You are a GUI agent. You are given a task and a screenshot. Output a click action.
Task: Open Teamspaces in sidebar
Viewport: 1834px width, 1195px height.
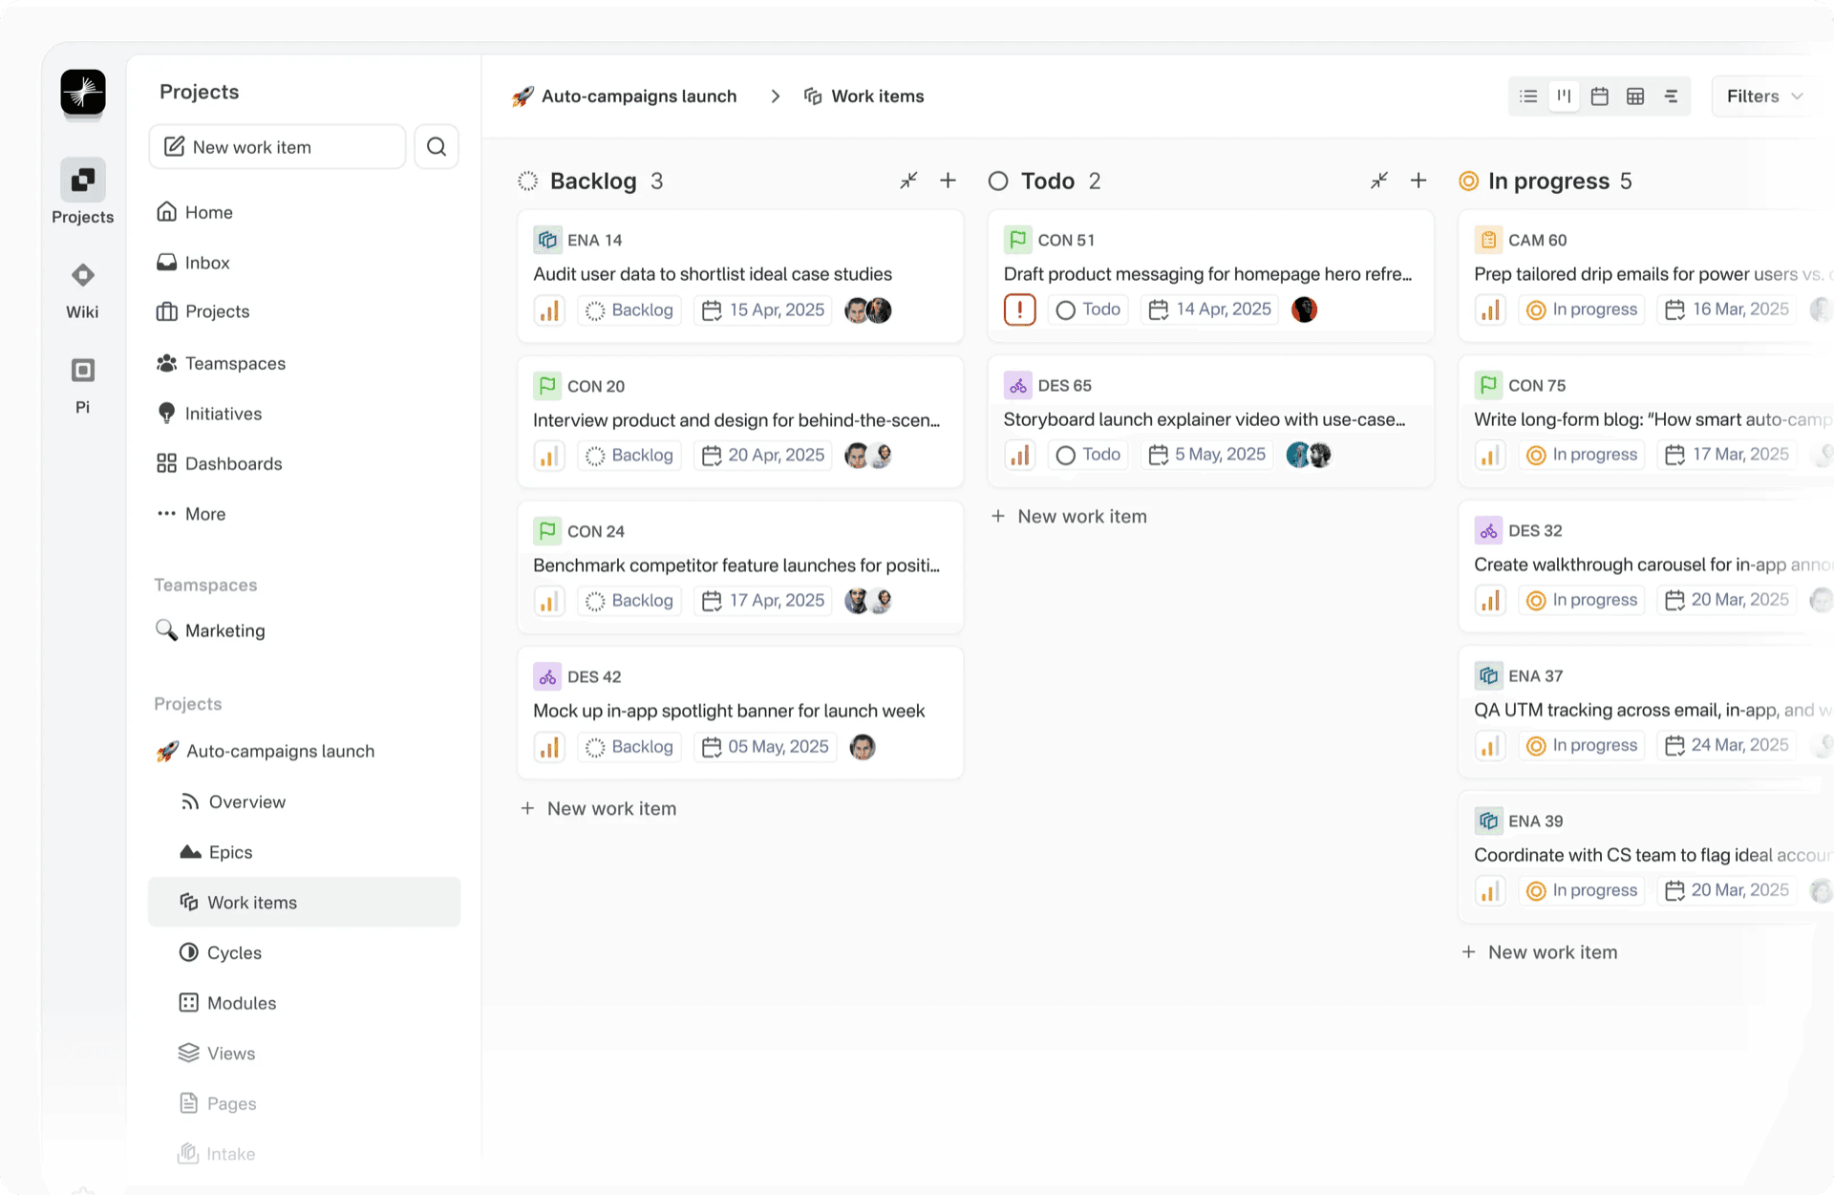(x=221, y=363)
